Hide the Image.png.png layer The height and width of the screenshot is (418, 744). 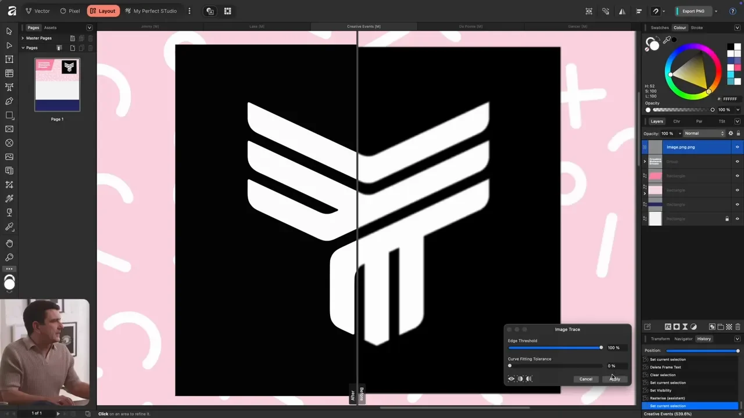[x=737, y=147]
